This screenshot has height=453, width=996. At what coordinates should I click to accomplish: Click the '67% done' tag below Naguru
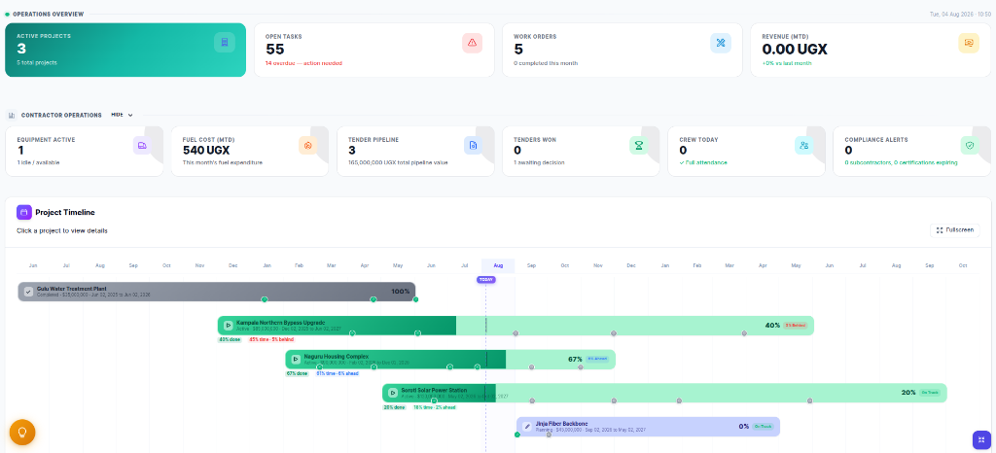(297, 373)
